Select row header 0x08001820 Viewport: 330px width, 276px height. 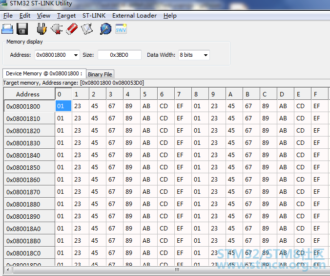pos(29,131)
